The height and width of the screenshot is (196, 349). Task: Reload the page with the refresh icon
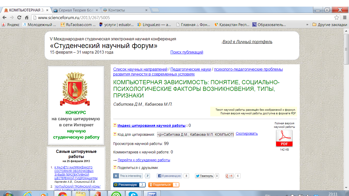(x=19, y=18)
